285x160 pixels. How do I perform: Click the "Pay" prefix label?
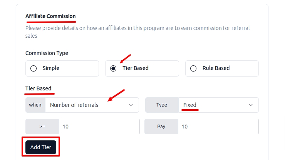pyautogui.click(x=161, y=127)
